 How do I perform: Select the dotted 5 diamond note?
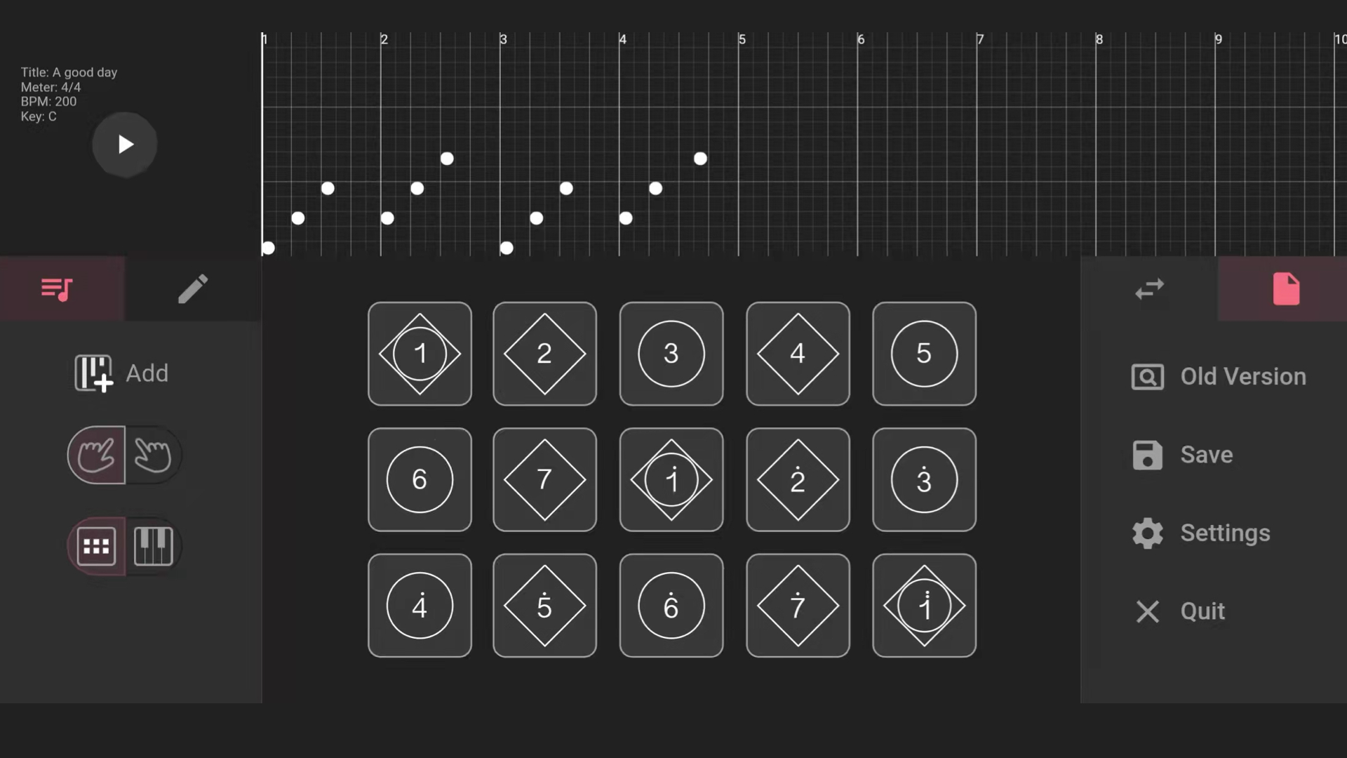545,606
